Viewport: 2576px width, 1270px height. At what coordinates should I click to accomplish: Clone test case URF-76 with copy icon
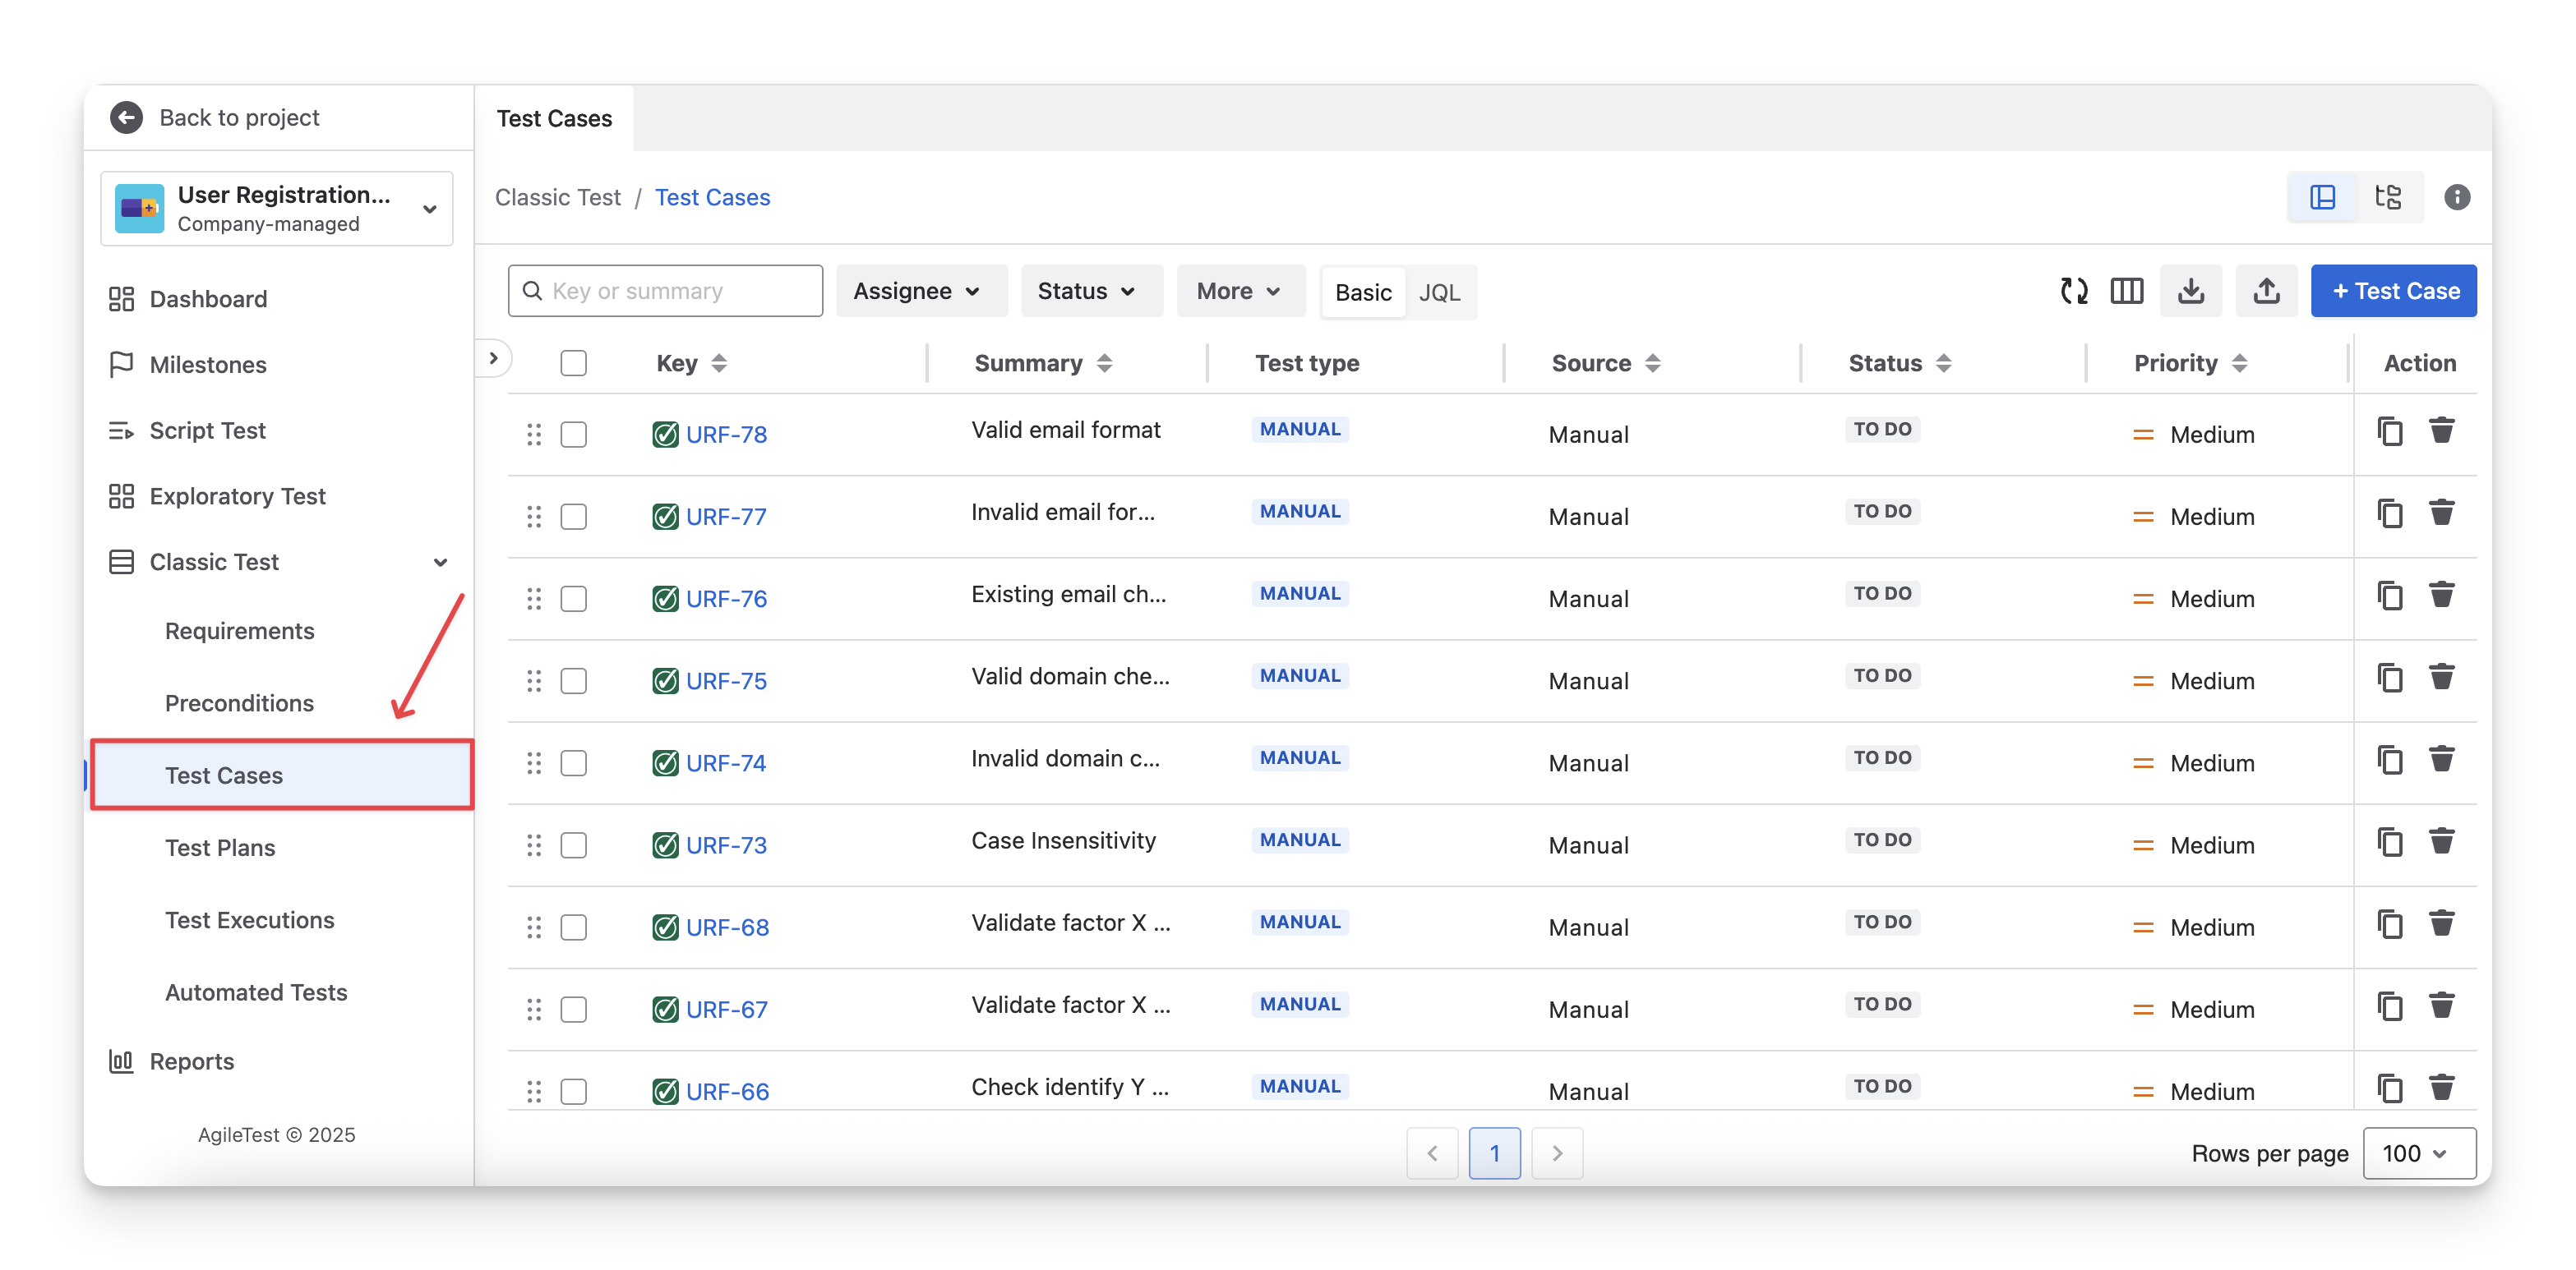pos(2389,596)
